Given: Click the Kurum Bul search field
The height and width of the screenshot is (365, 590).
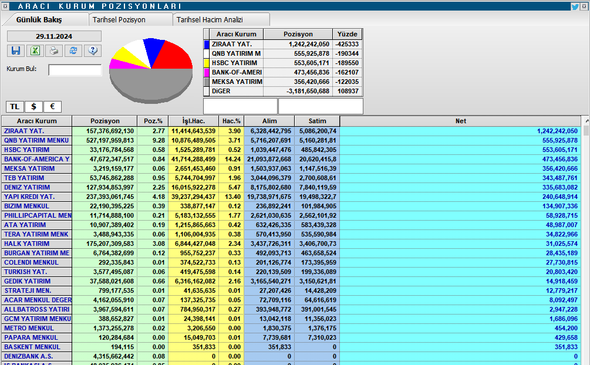Looking at the screenshot, I should pyautogui.click(x=75, y=70).
